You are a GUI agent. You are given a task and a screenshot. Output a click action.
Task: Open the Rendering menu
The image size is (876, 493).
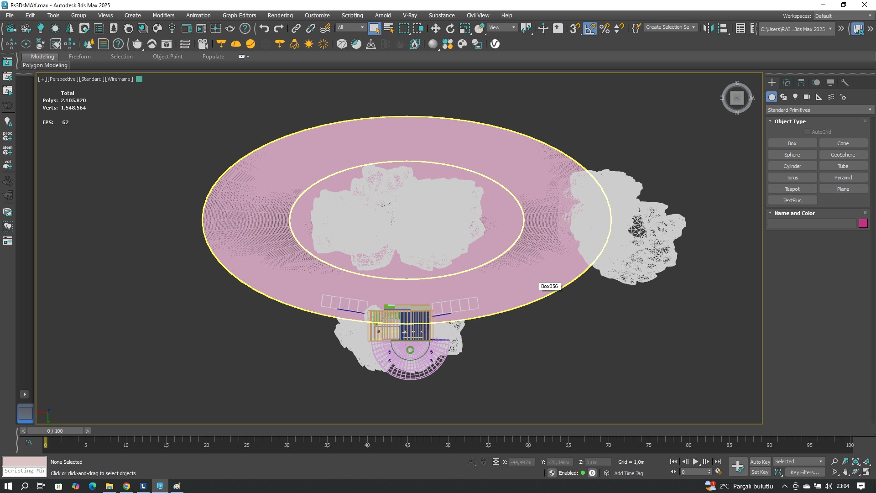tap(280, 15)
